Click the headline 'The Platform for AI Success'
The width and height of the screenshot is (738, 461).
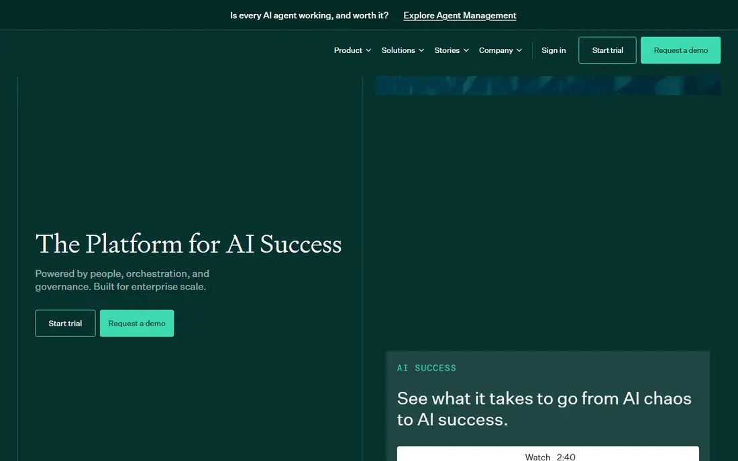(x=189, y=244)
